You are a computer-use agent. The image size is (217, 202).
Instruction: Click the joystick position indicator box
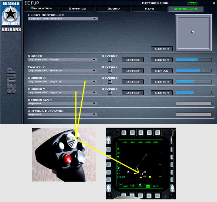coord(194,33)
